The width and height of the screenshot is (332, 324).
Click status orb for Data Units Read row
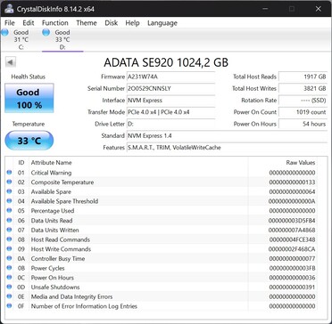(x=9, y=220)
